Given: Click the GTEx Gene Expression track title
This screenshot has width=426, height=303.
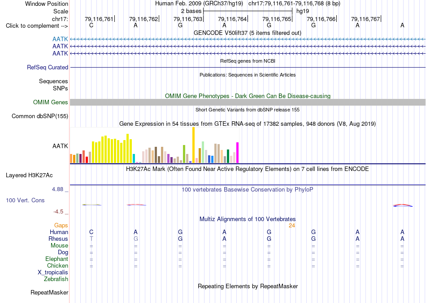Looking at the screenshot, I should 248,124.
